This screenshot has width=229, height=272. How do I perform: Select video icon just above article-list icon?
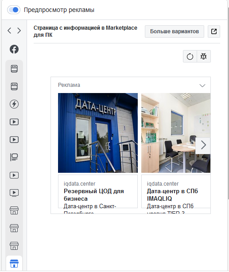14,140
